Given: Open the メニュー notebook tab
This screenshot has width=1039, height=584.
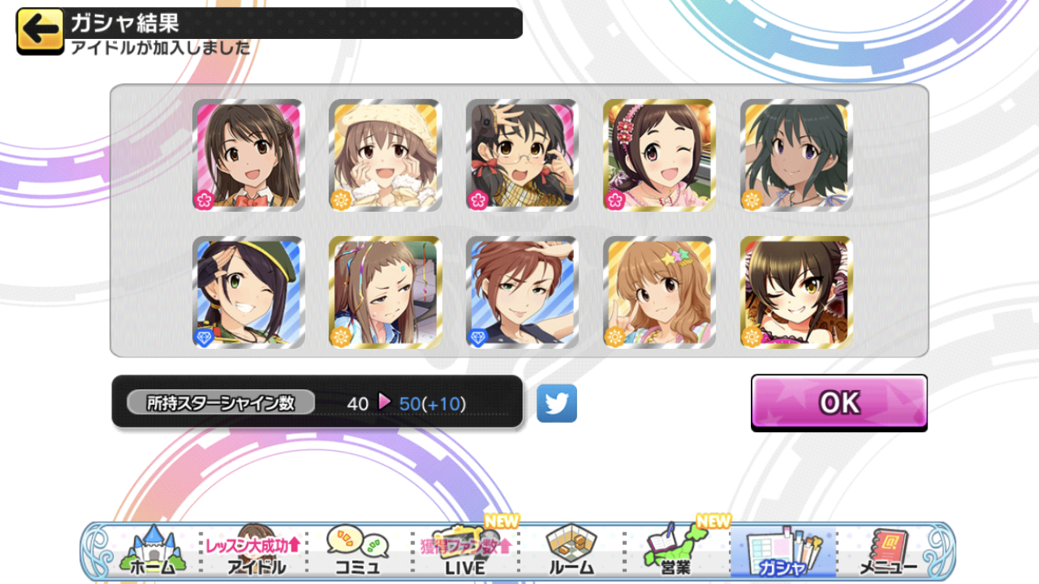Looking at the screenshot, I should [x=888, y=551].
